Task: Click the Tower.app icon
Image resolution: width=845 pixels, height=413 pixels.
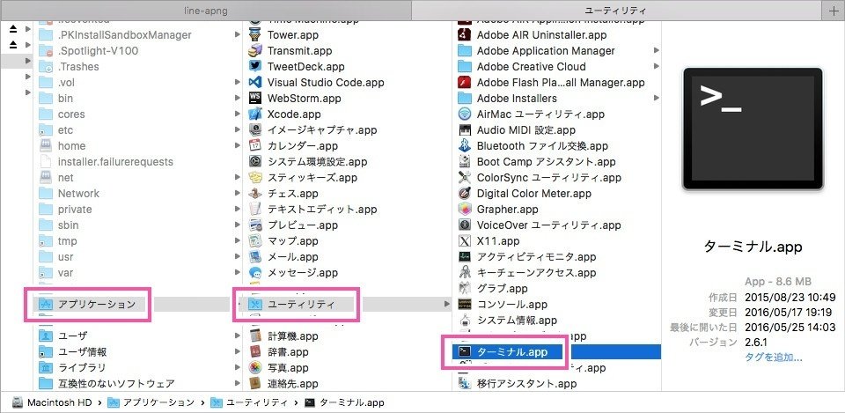Action: pos(255,35)
